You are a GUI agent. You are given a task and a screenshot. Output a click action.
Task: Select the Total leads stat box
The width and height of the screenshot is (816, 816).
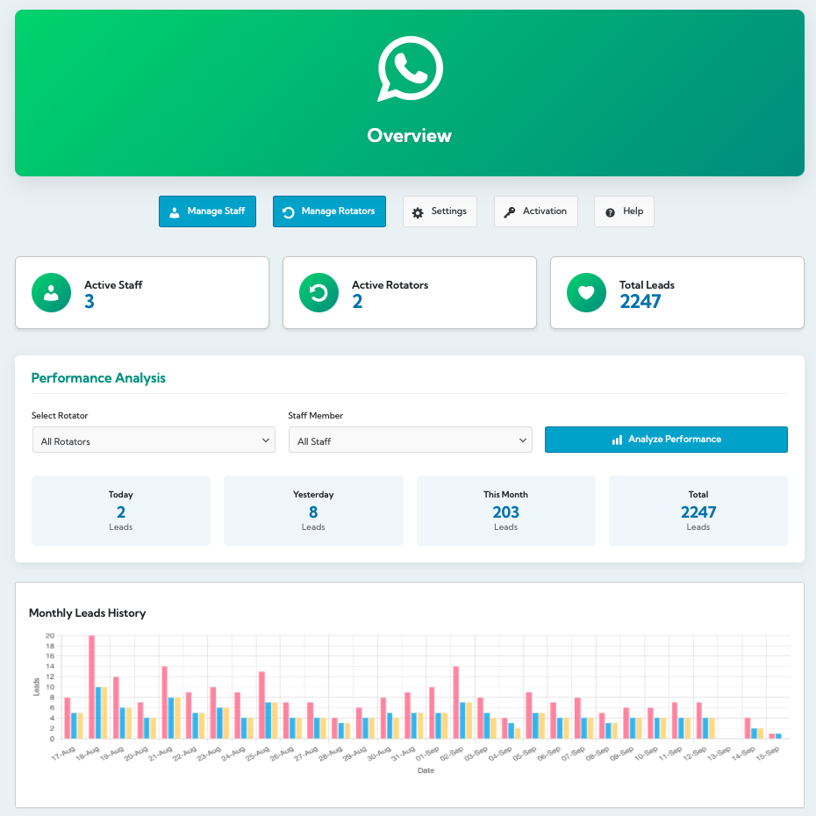click(698, 511)
